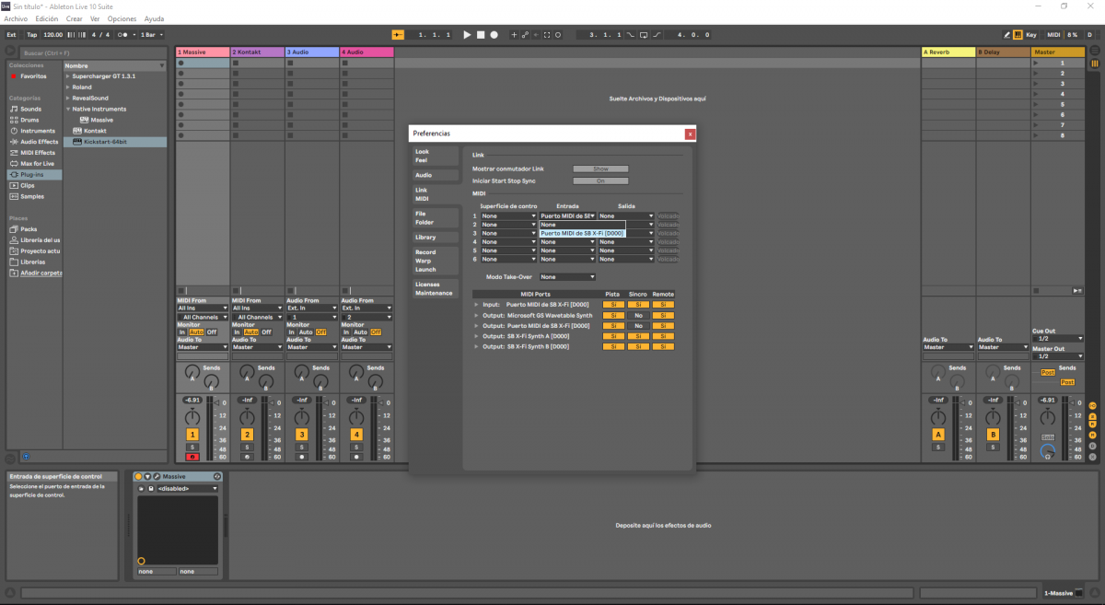Set track 3 Audio Monitor to Auto
The image size is (1105, 605).
pyautogui.click(x=305, y=332)
